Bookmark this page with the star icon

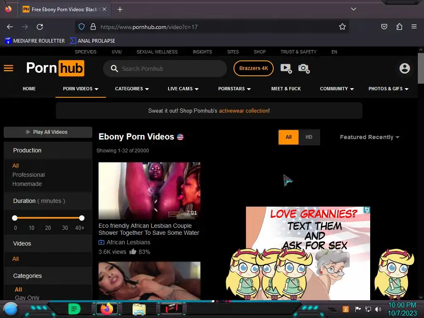[342, 26]
